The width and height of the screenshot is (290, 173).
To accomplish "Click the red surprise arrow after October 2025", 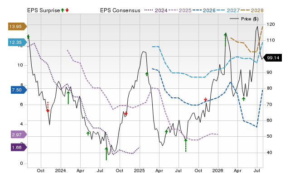I will tap(205, 100).
